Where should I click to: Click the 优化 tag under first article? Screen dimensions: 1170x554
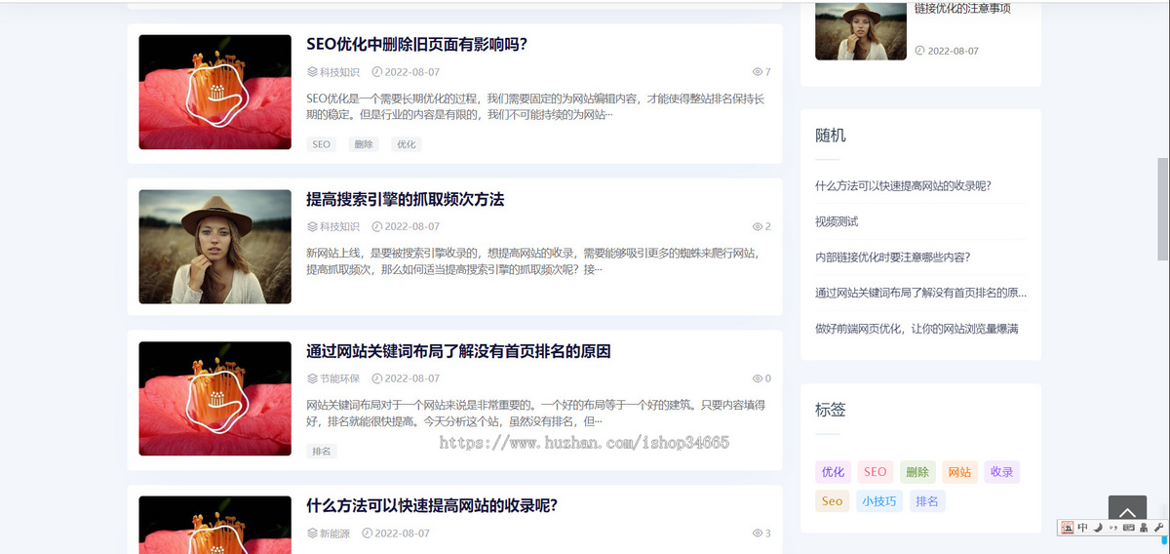pyautogui.click(x=406, y=144)
